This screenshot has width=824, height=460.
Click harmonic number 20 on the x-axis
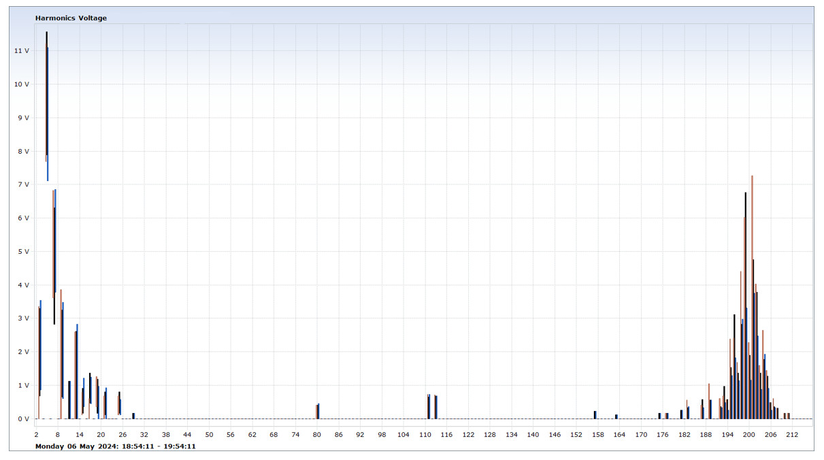point(101,434)
